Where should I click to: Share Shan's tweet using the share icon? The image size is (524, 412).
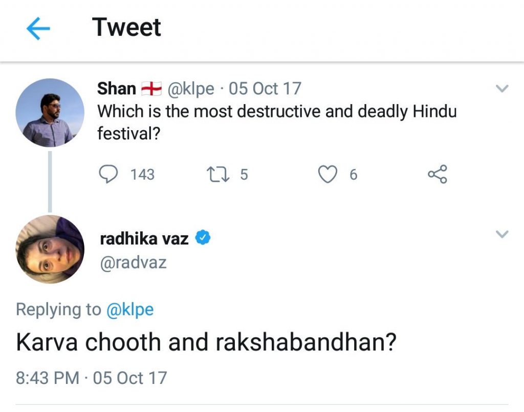pos(437,175)
